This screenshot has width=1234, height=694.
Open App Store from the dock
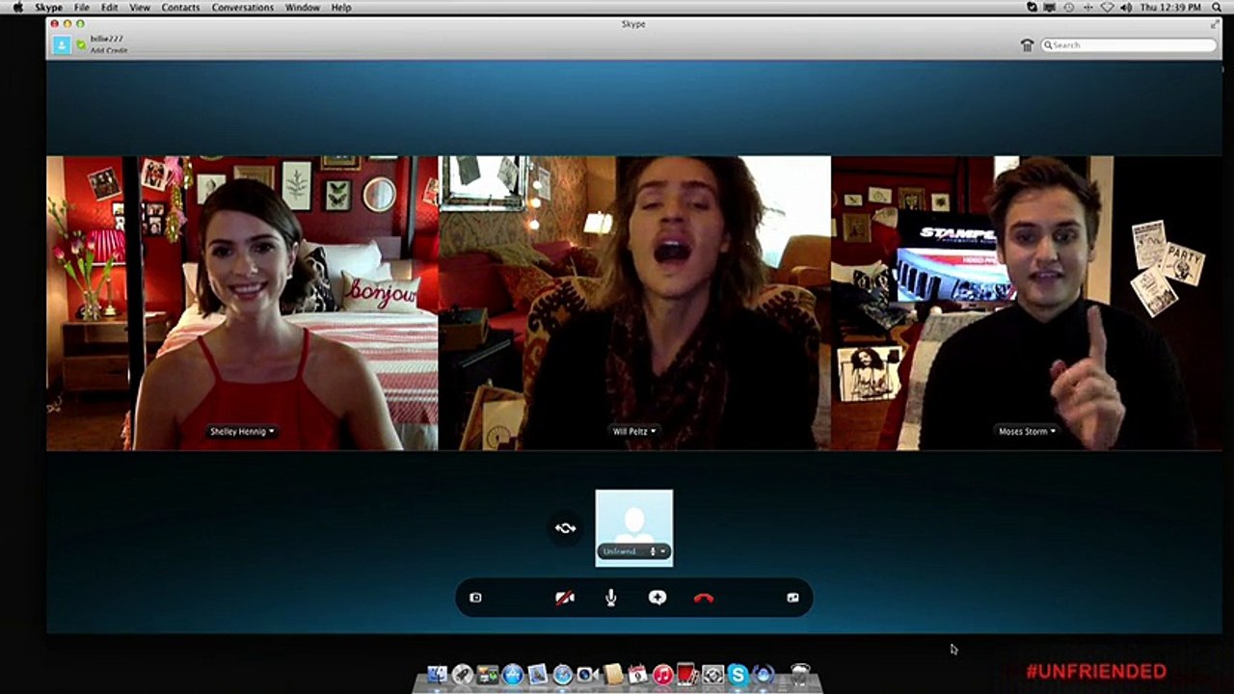513,674
